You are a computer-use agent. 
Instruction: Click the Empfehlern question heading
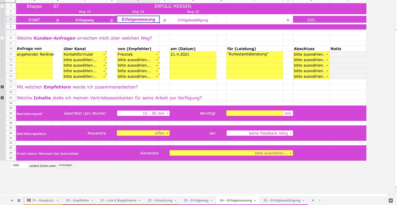pyautogui.click(x=77, y=87)
